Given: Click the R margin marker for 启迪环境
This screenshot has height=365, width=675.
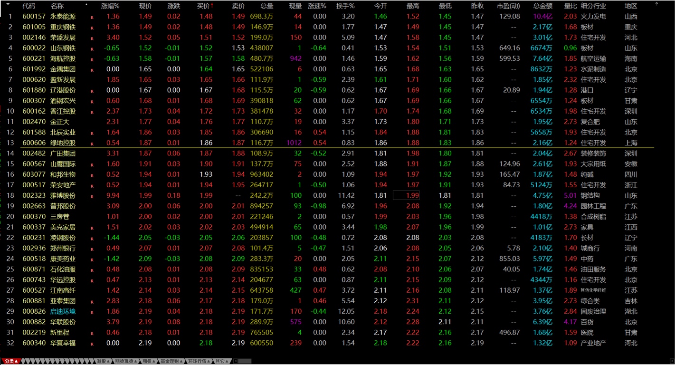Looking at the screenshot, I should [92, 312].
